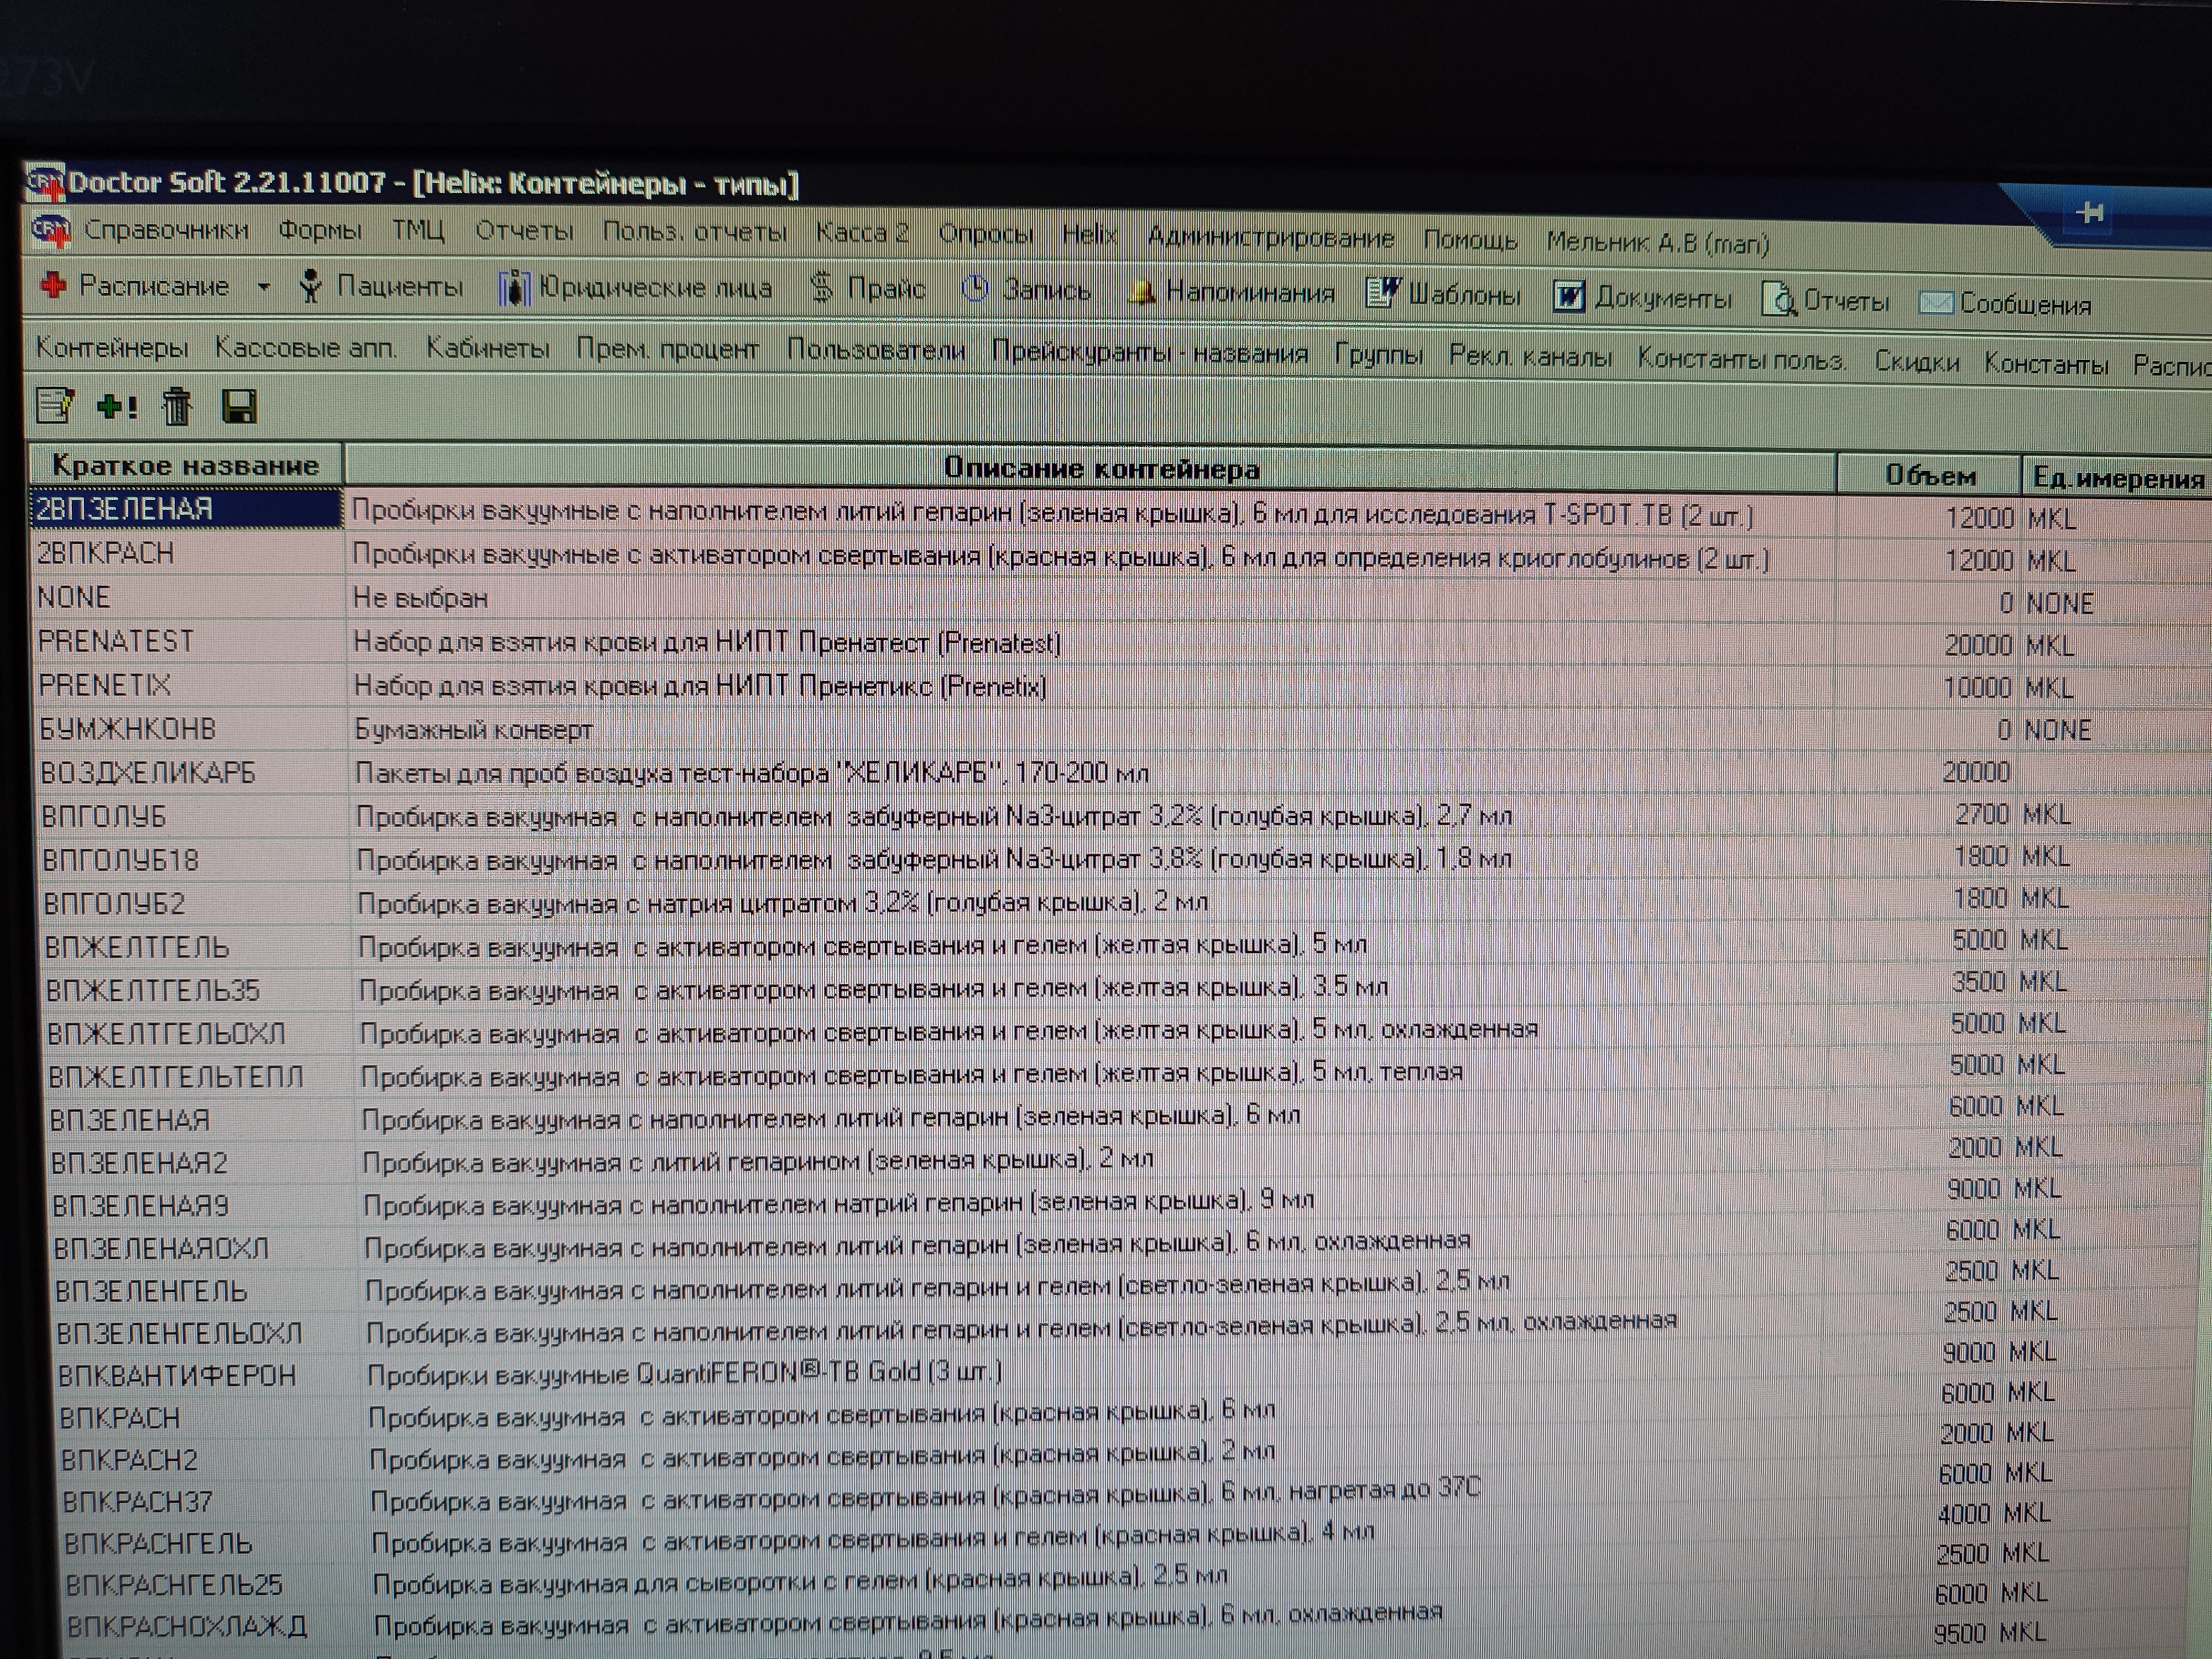This screenshot has width=2212, height=1659.
Task: Open the Администрирование menu
Action: (x=1270, y=238)
